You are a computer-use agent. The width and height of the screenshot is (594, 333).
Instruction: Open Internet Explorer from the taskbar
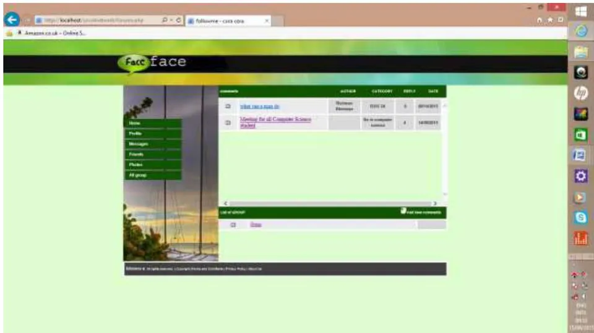point(581,31)
